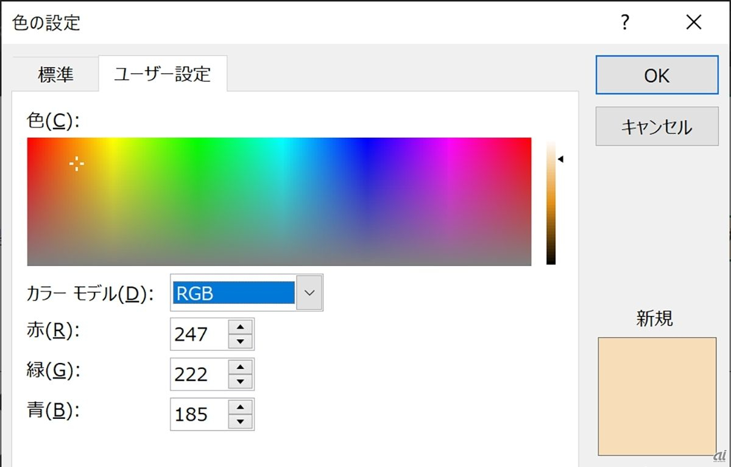Expand the カラー モデル dropdown arrow
731x467 pixels.
pyautogui.click(x=309, y=293)
